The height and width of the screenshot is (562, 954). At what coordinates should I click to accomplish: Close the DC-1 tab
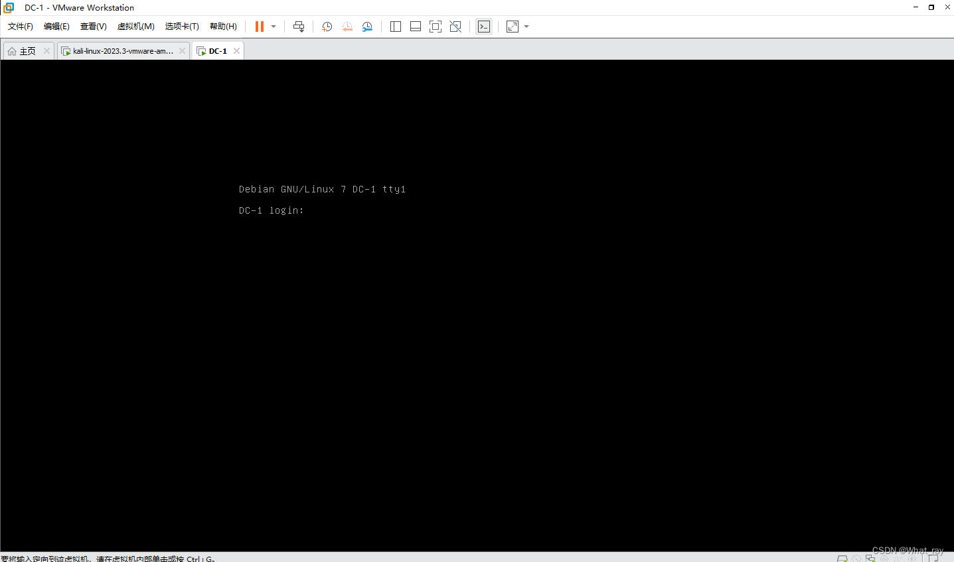(x=236, y=51)
